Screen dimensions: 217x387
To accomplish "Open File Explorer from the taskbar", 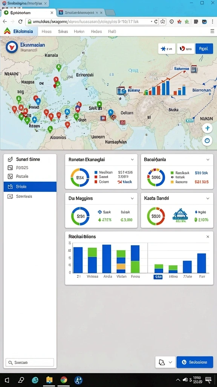I will (49, 380).
